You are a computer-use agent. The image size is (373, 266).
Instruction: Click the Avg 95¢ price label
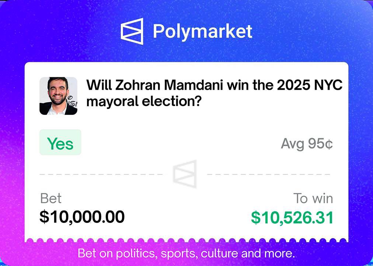click(x=307, y=144)
